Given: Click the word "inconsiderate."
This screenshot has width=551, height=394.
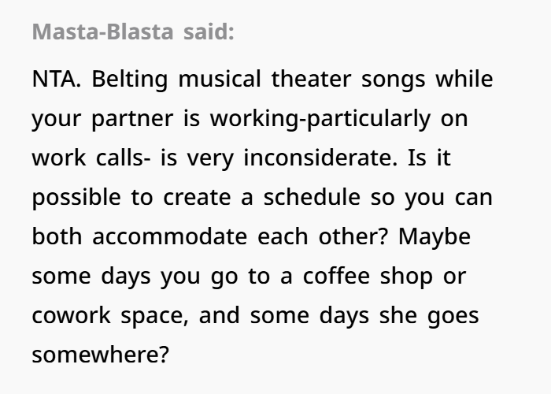Looking at the screenshot, I should [x=320, y=158].
